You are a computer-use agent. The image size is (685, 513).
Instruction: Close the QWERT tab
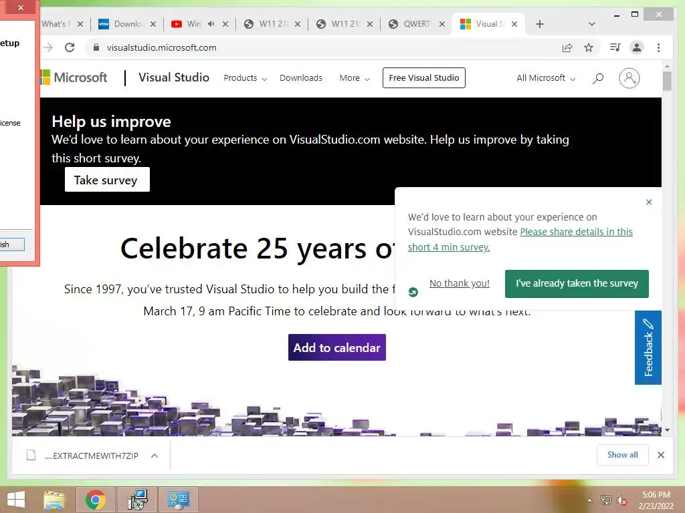[x=442, y=24]
